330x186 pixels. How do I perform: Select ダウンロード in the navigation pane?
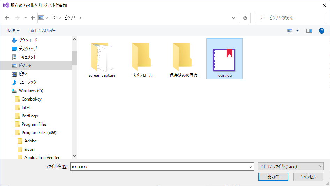coord(28,40)
